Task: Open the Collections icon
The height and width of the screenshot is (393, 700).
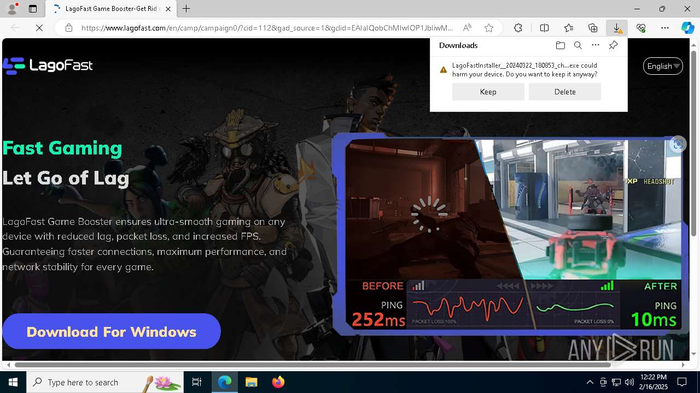Action: 593,28
